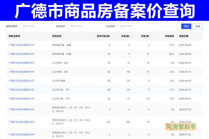The height and width of the screenshot is (139, 209).
Task: Open the 0013号 permit link in the 9.0 row
Action: point(21,63)
